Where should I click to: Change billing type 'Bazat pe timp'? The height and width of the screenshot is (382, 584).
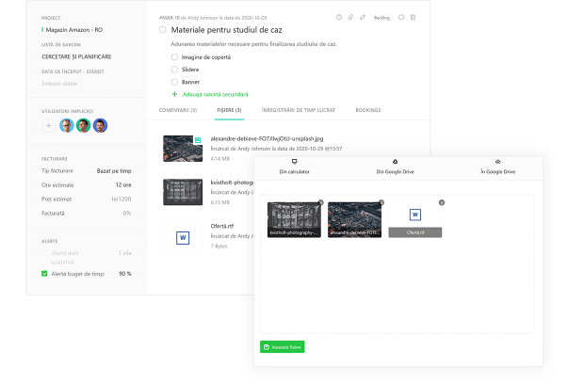coord(114,170)
